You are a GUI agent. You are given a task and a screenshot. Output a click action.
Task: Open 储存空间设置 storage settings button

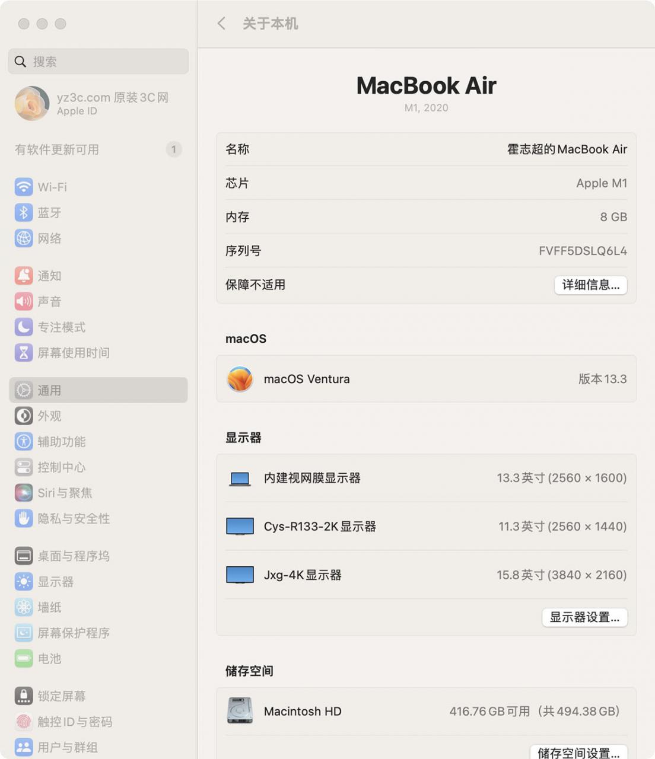point(578,752)
